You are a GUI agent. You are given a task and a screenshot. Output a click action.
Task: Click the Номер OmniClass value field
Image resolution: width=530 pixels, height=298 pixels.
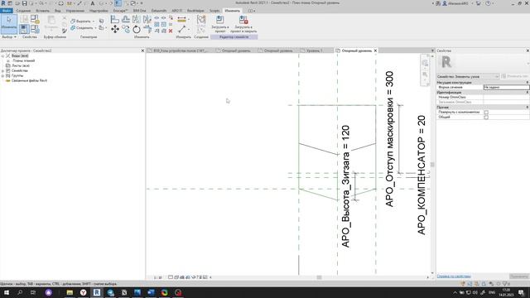(506, 97)
